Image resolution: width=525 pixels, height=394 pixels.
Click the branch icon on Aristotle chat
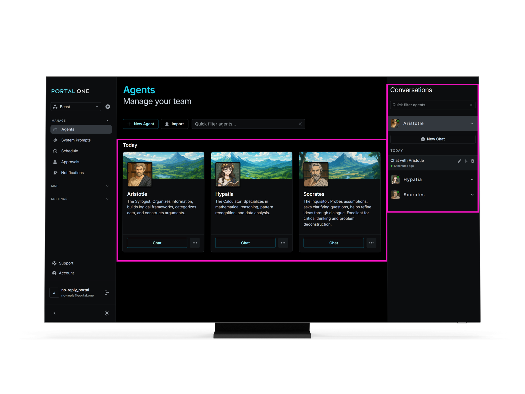point(466,161)
